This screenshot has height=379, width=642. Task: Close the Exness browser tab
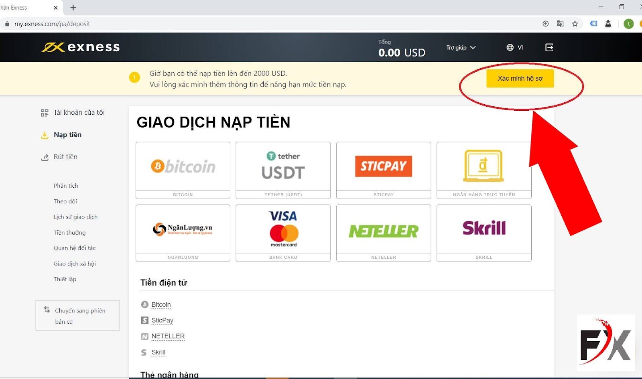(56, 8)
